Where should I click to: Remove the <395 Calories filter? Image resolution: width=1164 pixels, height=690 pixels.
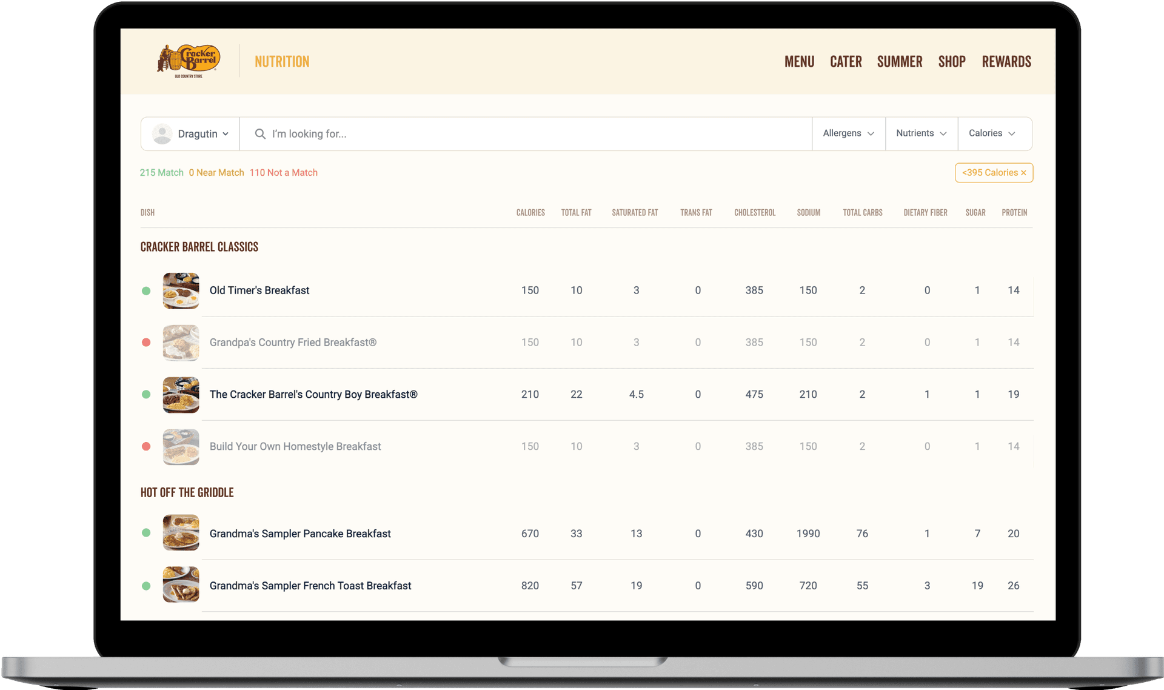(1023, 172)
